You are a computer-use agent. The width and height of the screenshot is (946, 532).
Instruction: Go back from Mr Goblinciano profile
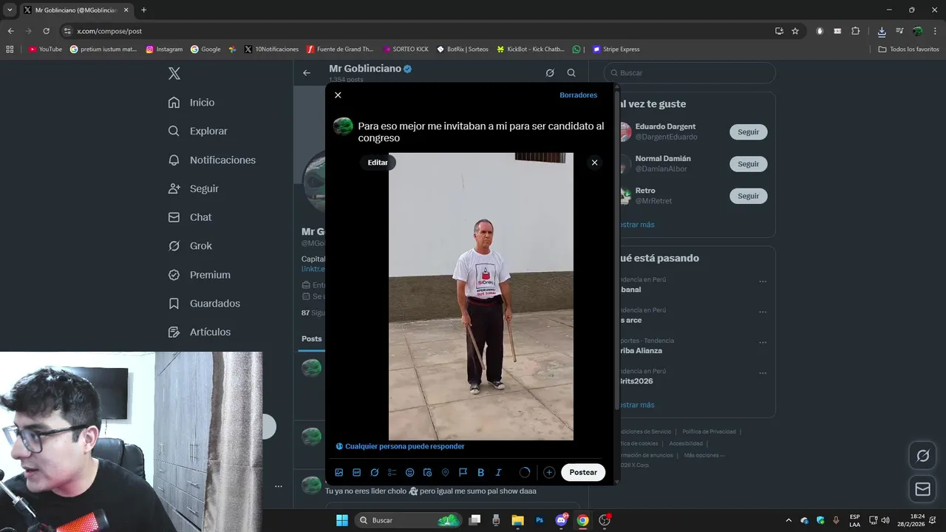pyautogui.click(x=307, y=73)
